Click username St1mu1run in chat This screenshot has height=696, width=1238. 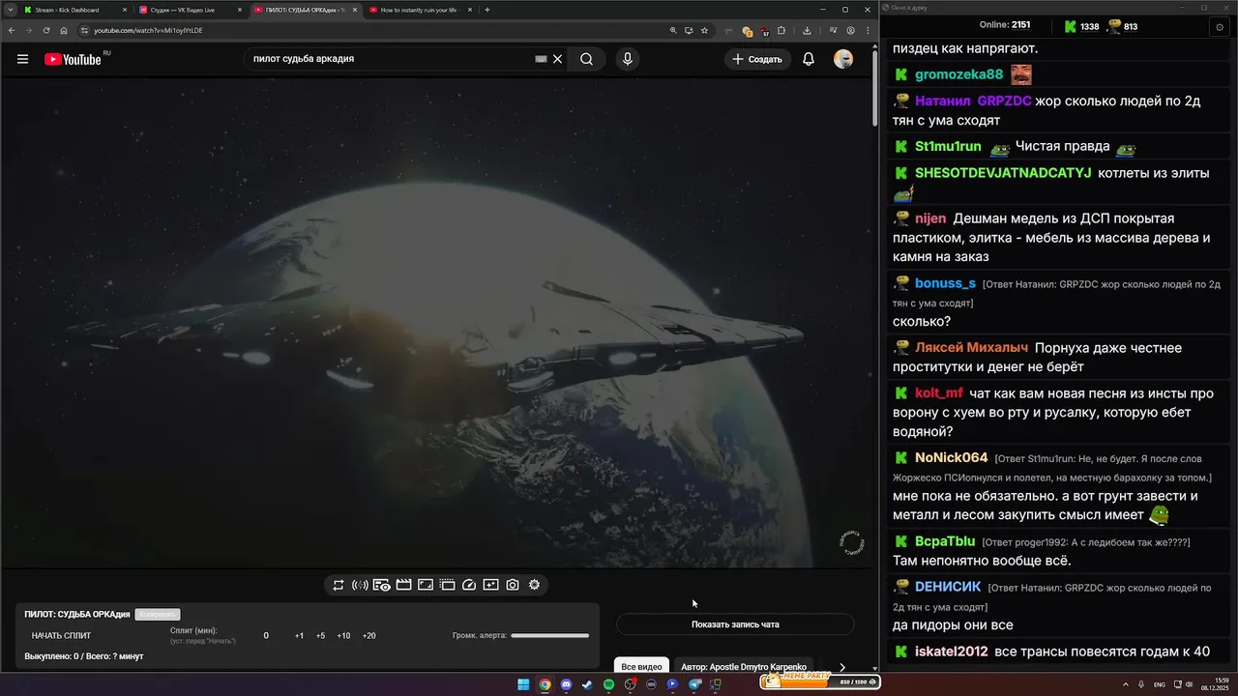(x=948, y=146)
